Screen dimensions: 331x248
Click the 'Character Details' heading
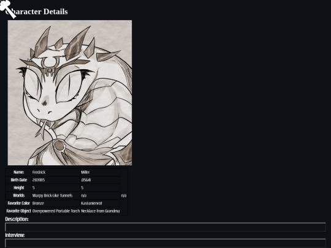36,12
